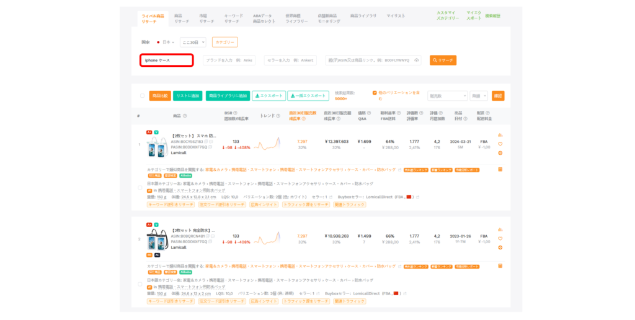Click the calculator icon in first product row

tap(500, 169)
